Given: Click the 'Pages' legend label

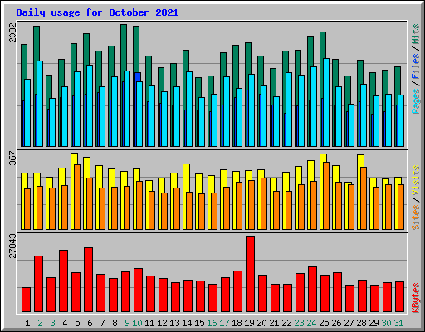Looking at the screenshot, I should coord(416,101).
